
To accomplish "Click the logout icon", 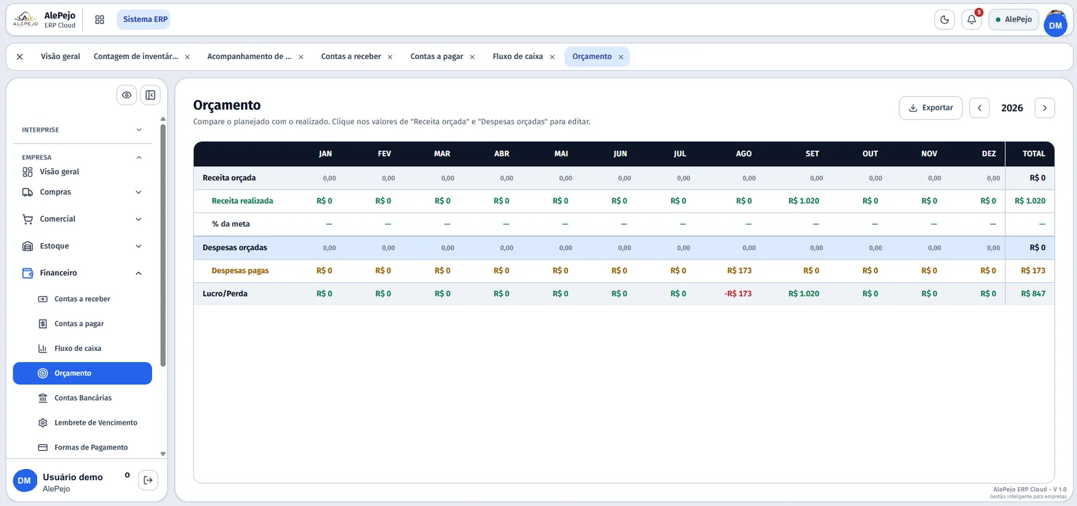I will pos(148,480).
